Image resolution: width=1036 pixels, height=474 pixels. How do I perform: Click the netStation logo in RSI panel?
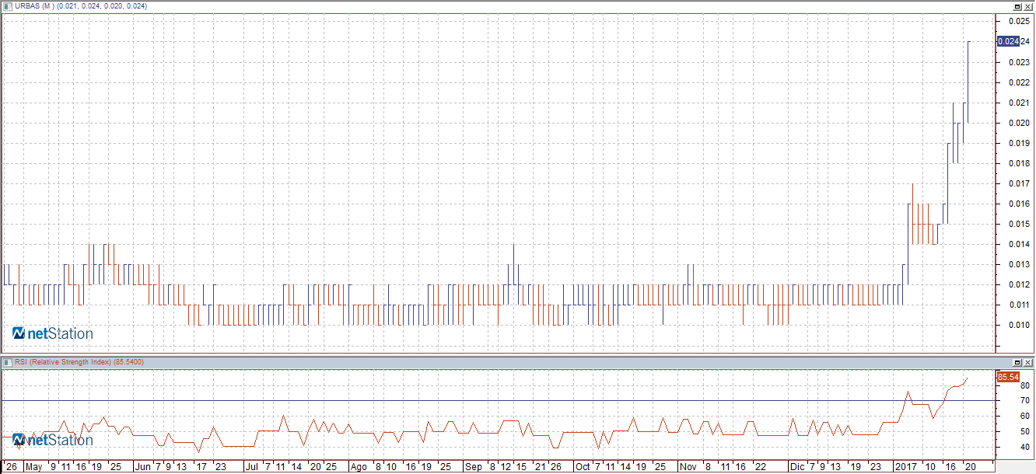pyautogui.click(x=52, y=441)
